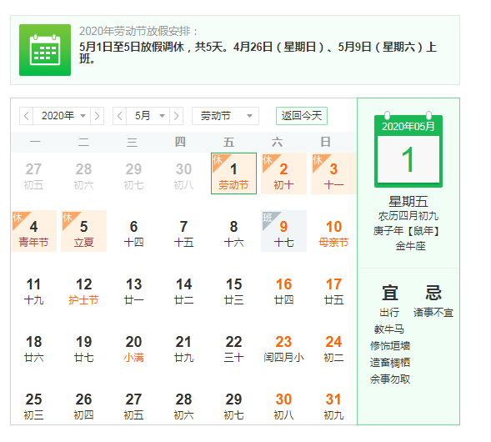491x442 pixels.
Task: Click 星期五 weekday text in side panel
Action: pos(408,202)
